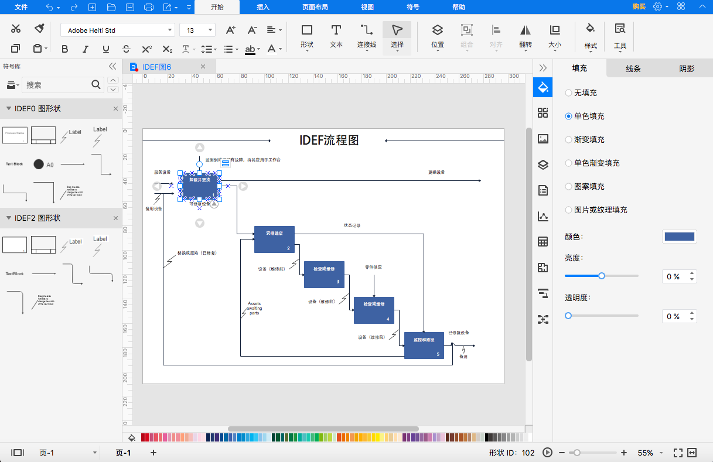Select the 无填充 no fill option

click(x=581, y=93)
